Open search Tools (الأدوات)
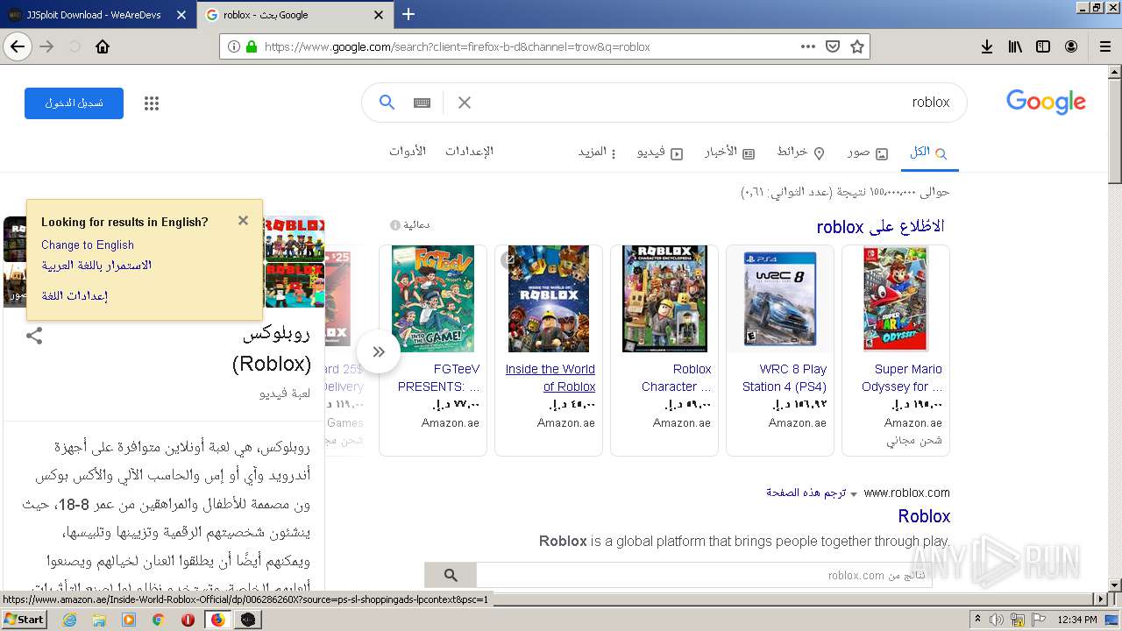Screen dimensions: 1122x631 click(x=408, y=151)
